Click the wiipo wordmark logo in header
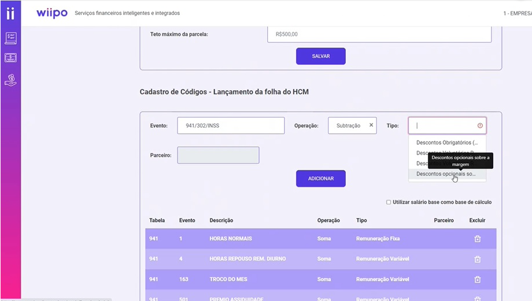 pos(52,13)
